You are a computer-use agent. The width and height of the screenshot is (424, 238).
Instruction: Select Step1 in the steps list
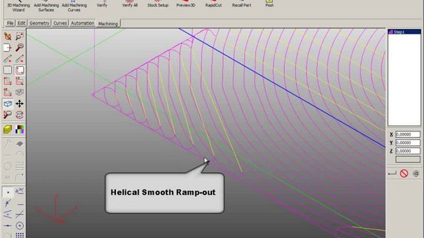pos(404,32)
